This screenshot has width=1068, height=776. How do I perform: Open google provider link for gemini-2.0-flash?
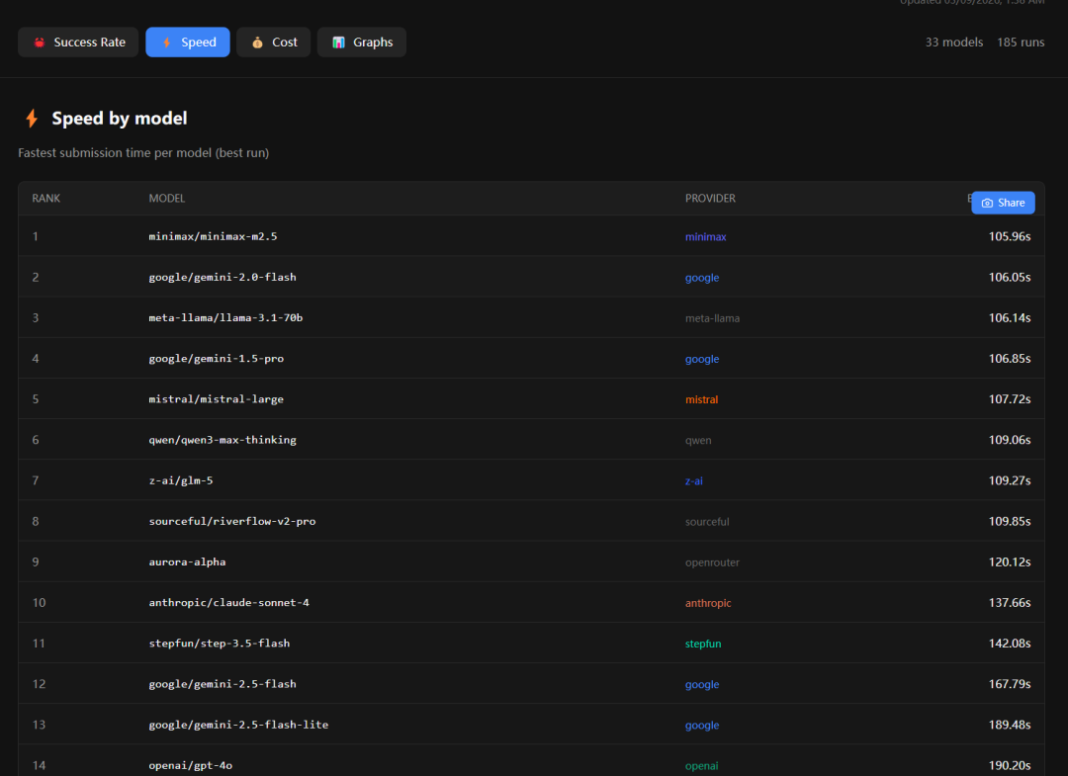coord(702,278)
